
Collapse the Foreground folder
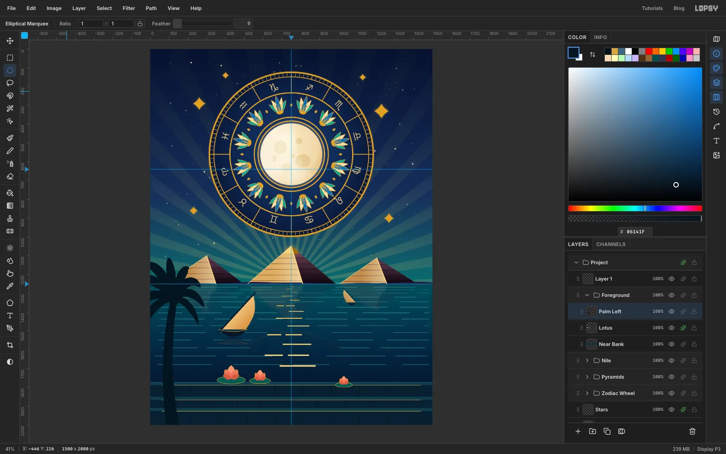[587, 295]
